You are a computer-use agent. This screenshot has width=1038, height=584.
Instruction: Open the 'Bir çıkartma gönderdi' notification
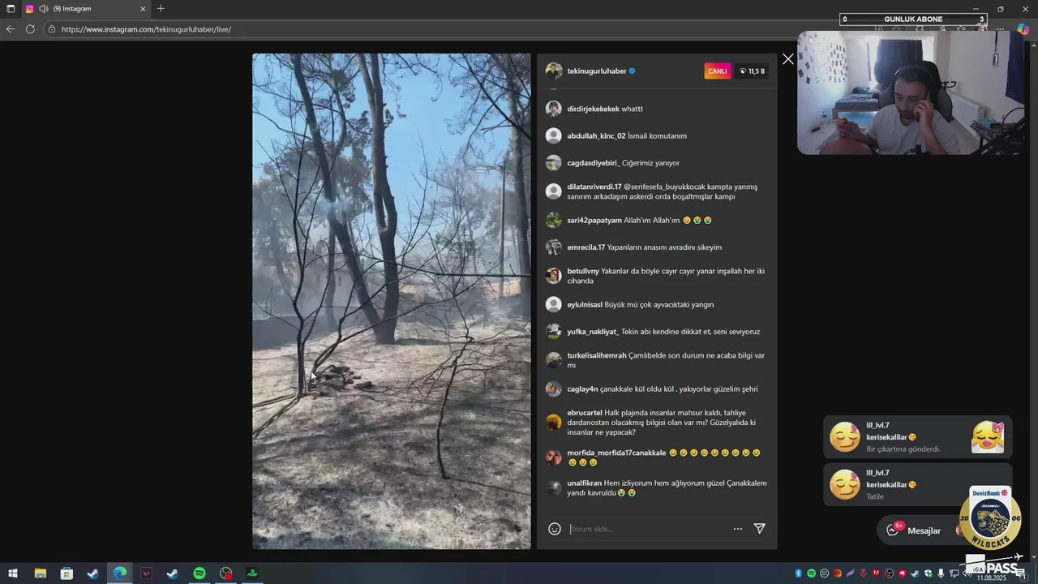tap(917, 437)
